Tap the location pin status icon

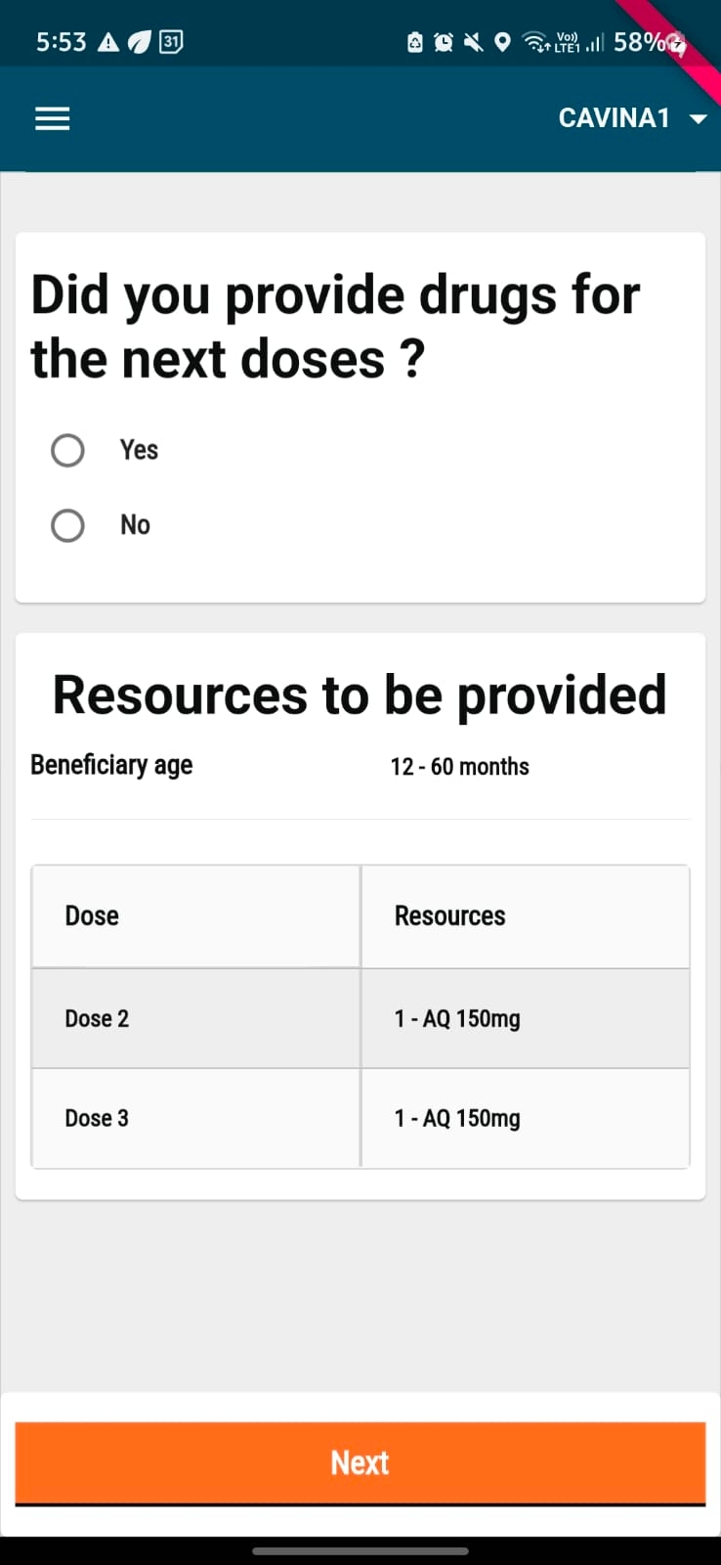(502, 42)
